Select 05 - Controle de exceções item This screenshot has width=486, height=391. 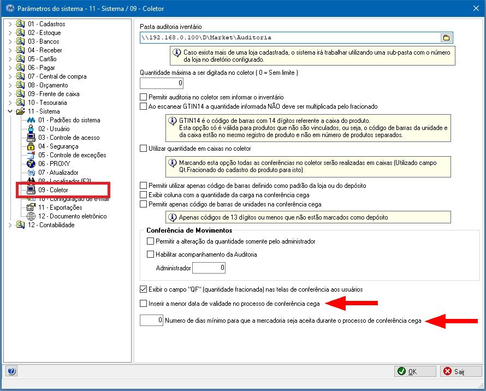point(72,155)
